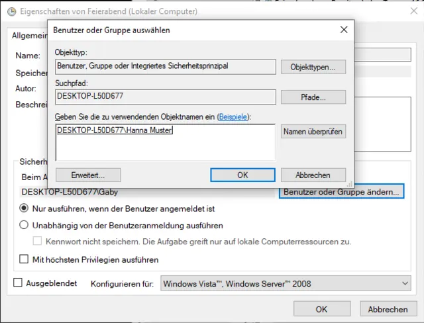Click the Suchpfad field DESKTOP-L50D677

(165, 97)
